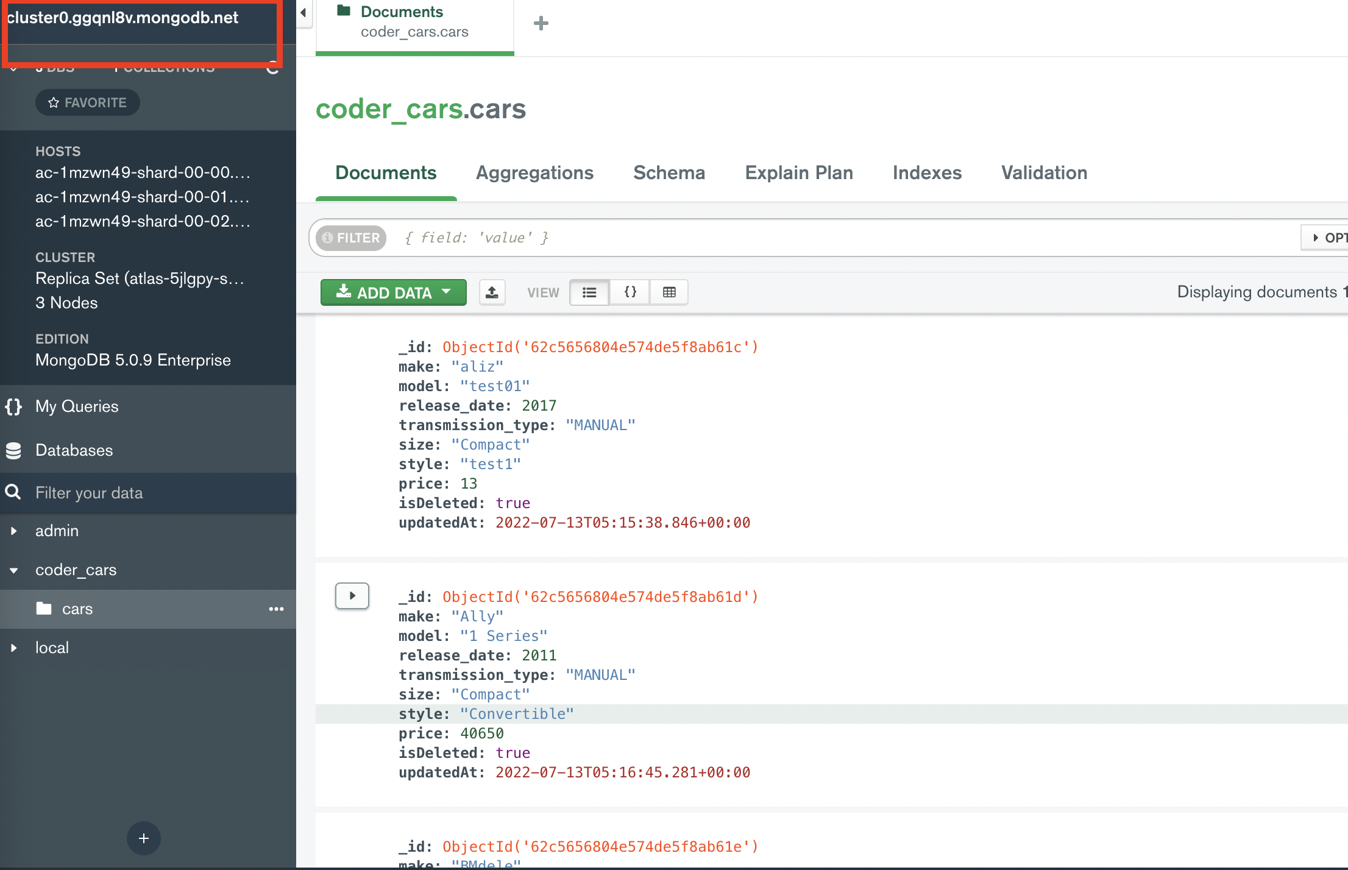Click the FILTER info badge
The width and height of the screenshot is (1348, 870).
pos(351,238)
